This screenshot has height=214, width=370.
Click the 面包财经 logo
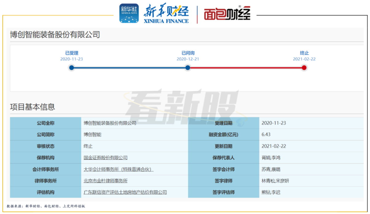227,14
